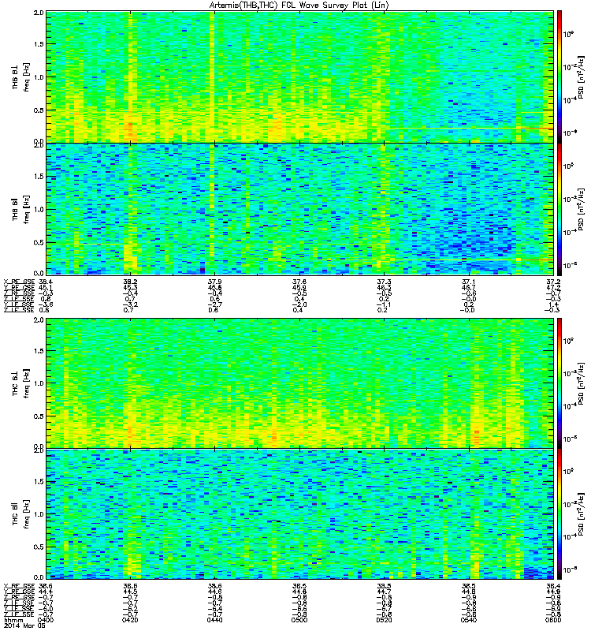Click the X_RE_GSE value 37.3 under the THB panels

pyautogui.click(x=384, y=282)
